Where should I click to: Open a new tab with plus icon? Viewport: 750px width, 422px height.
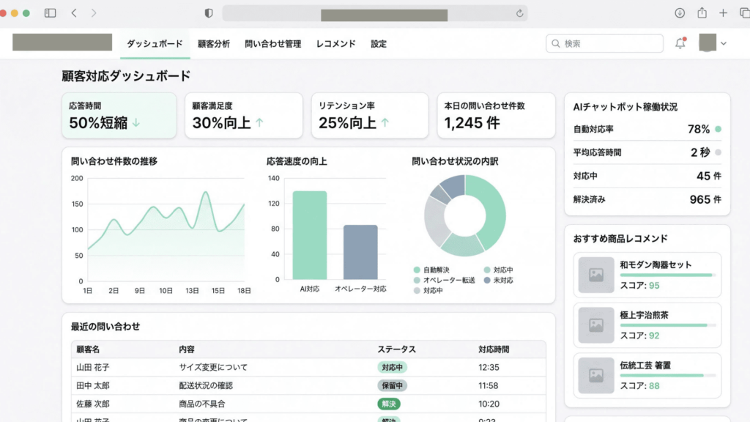point(723,13)
